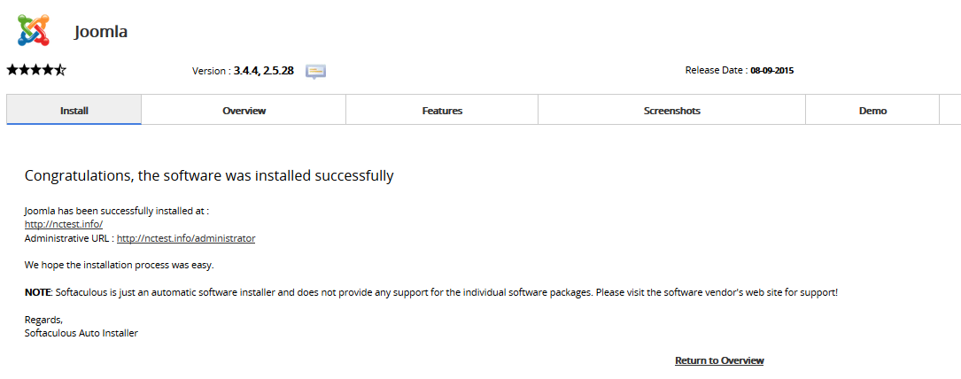This screenshot has height=379, width=961.
Task: Click the fourth rating star
Action: point(48,70)
